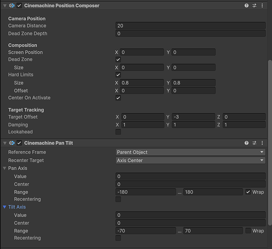Open the Recenter Target dropdown
This screenshot has height=249, width=272.
point(190,160)
